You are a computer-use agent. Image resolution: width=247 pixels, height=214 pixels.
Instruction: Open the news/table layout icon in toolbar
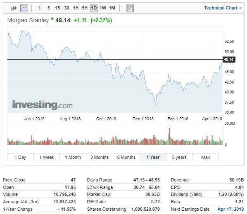130,8
